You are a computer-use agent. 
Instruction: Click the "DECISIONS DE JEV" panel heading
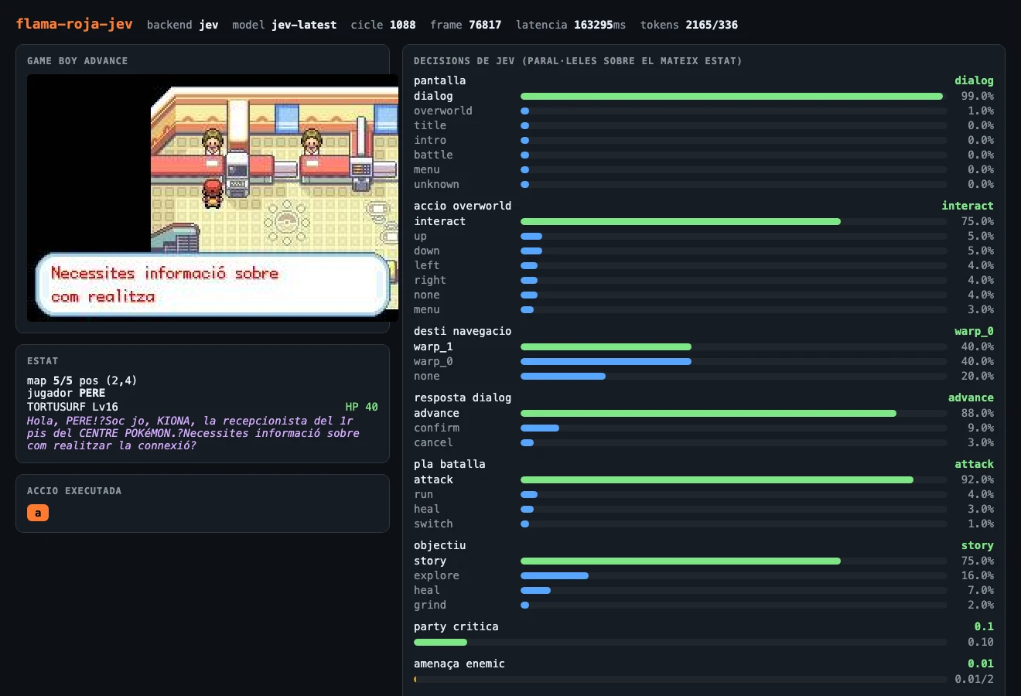point(578,61)
